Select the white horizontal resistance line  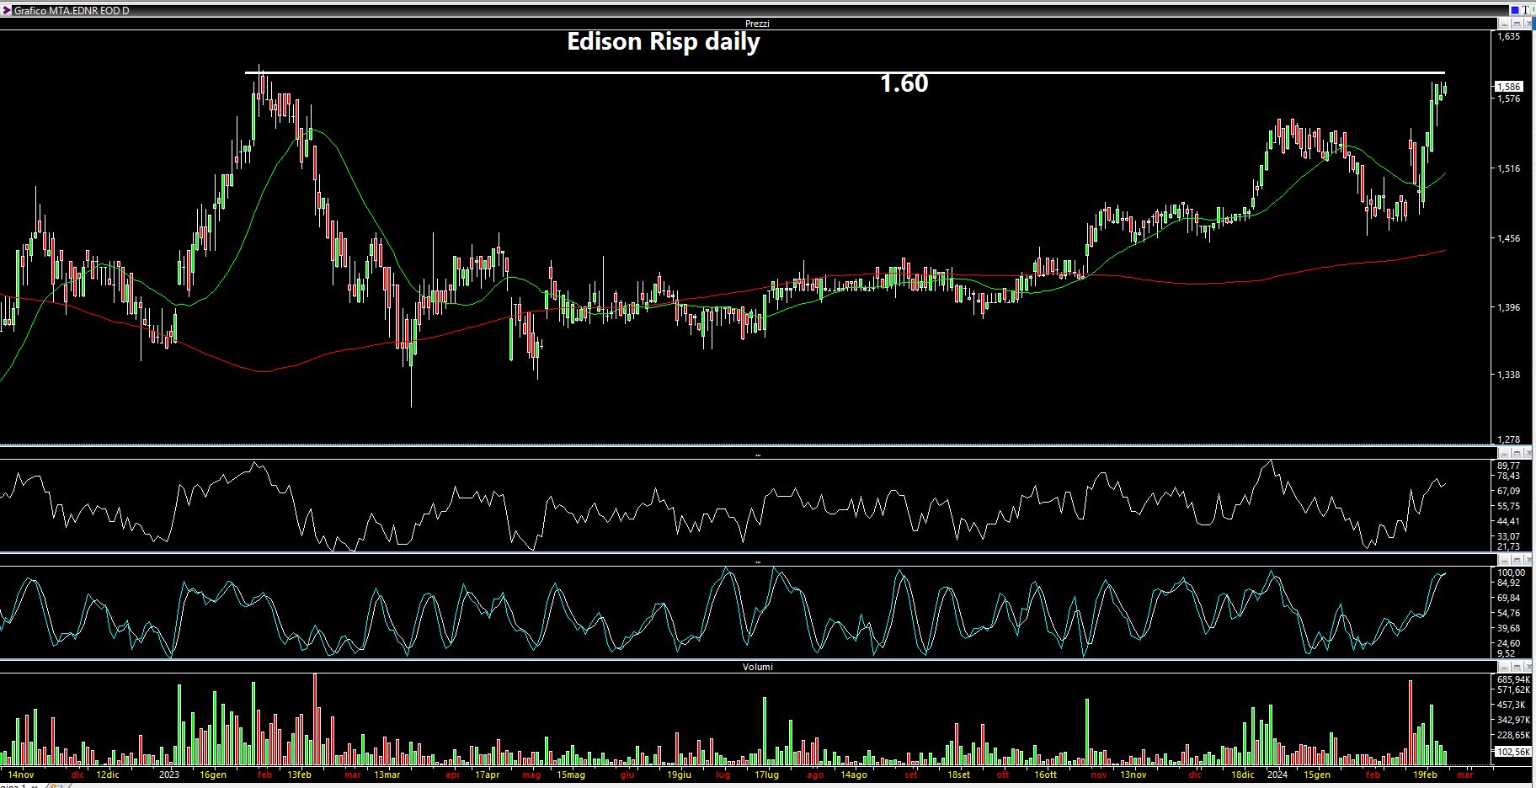(x=845, y=73)
